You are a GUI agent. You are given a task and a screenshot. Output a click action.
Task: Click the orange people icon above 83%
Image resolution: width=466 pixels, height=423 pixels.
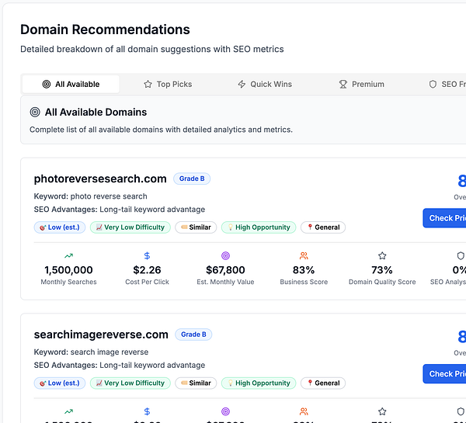pos(304,255)
